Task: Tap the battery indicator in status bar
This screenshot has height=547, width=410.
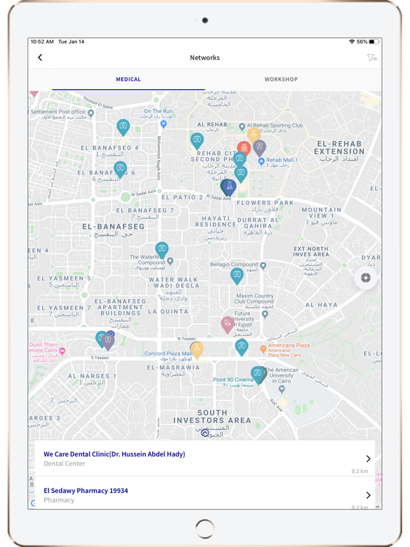Action: [x=374, y=42]
